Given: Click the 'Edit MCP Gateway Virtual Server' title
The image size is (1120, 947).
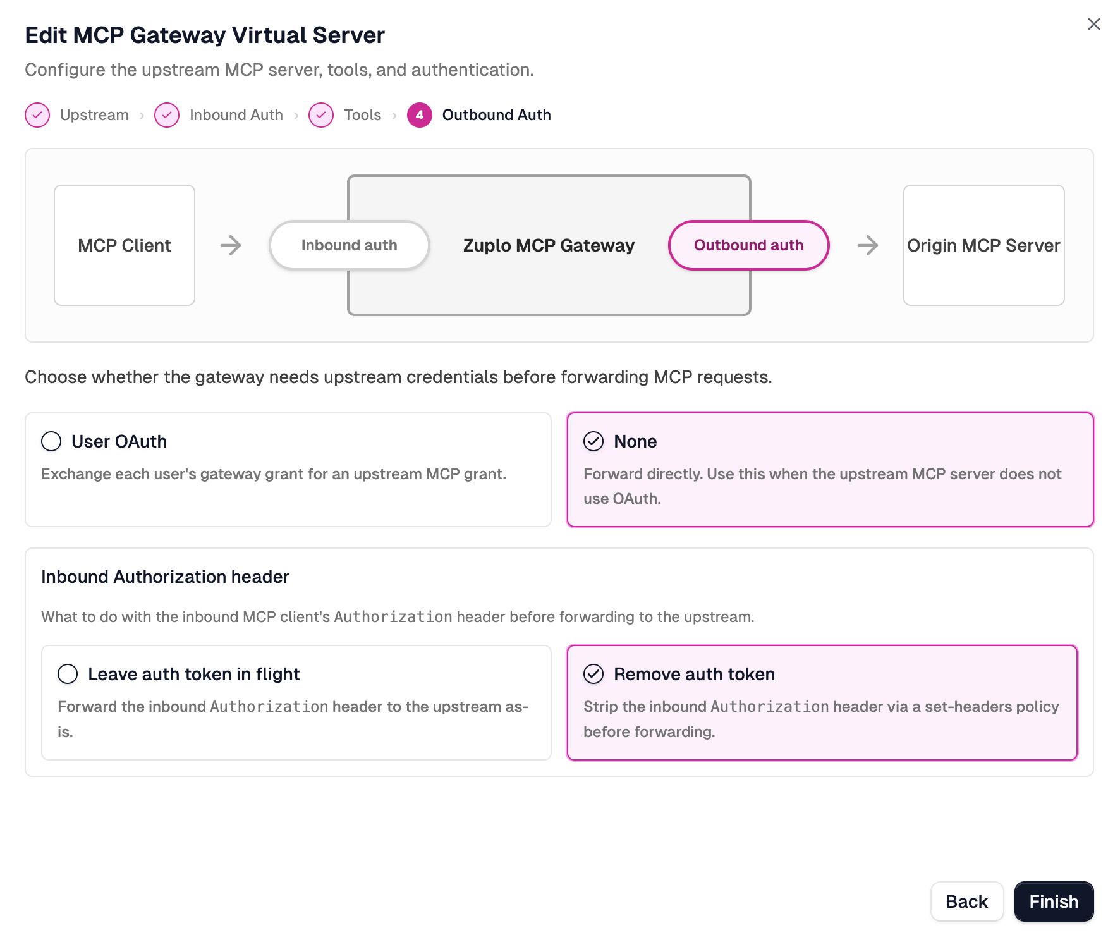Looking at the screenshot, I should 205,35.
